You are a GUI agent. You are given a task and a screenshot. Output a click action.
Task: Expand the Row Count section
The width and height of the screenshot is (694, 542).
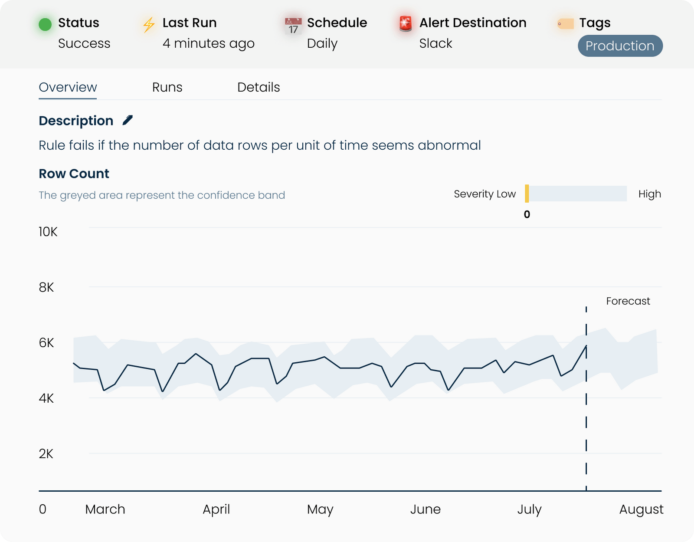pos(74,174)
